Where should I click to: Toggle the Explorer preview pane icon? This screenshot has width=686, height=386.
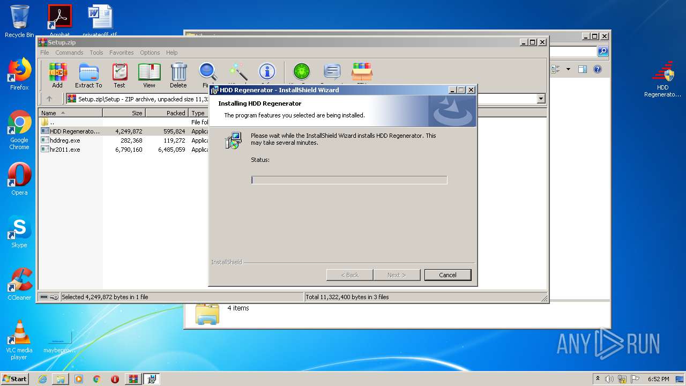583,69
